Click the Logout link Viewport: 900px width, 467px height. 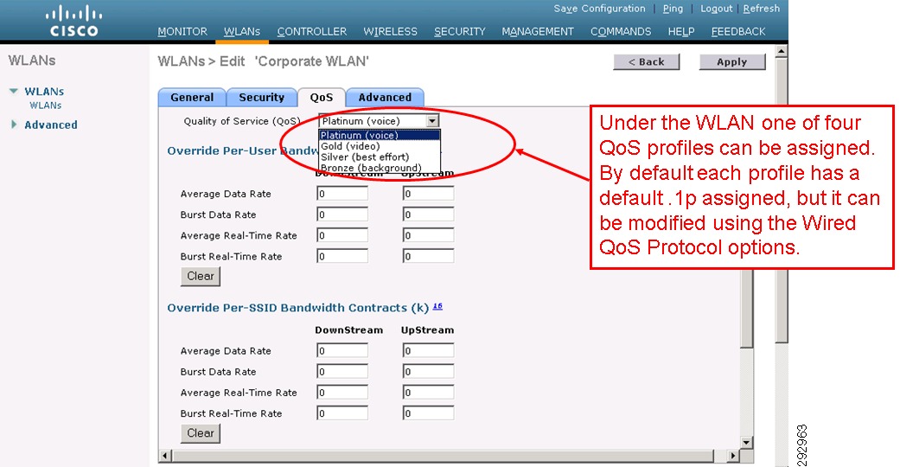coord(717,9)
